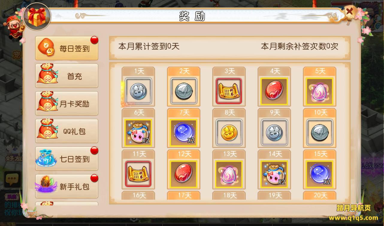Image resolution: width=384 pixels, height=226 pixels.
Task: Select the day 12 red gem reward
Action: click(183, 174)
